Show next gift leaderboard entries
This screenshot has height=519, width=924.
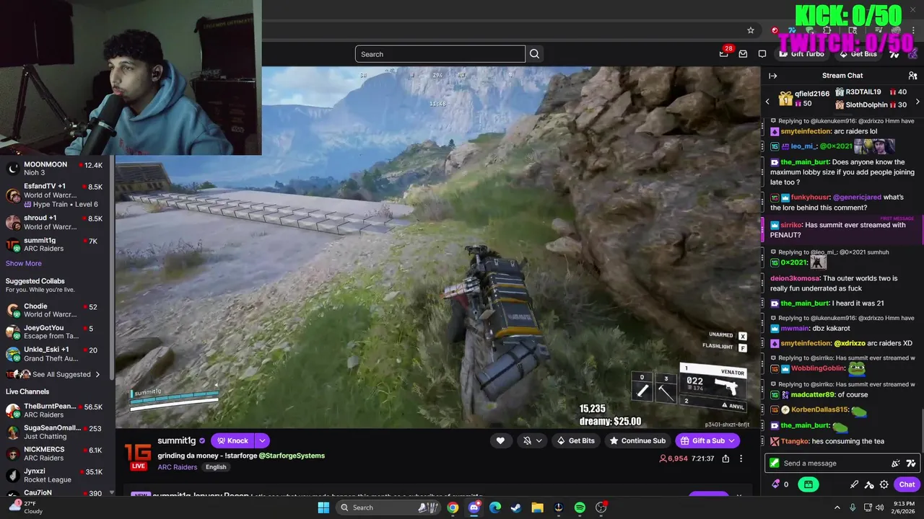pos(918,102)
